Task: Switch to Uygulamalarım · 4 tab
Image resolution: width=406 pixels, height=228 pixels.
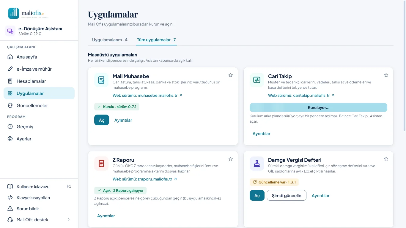Action: pyautogui.click(x=110, y=40)
